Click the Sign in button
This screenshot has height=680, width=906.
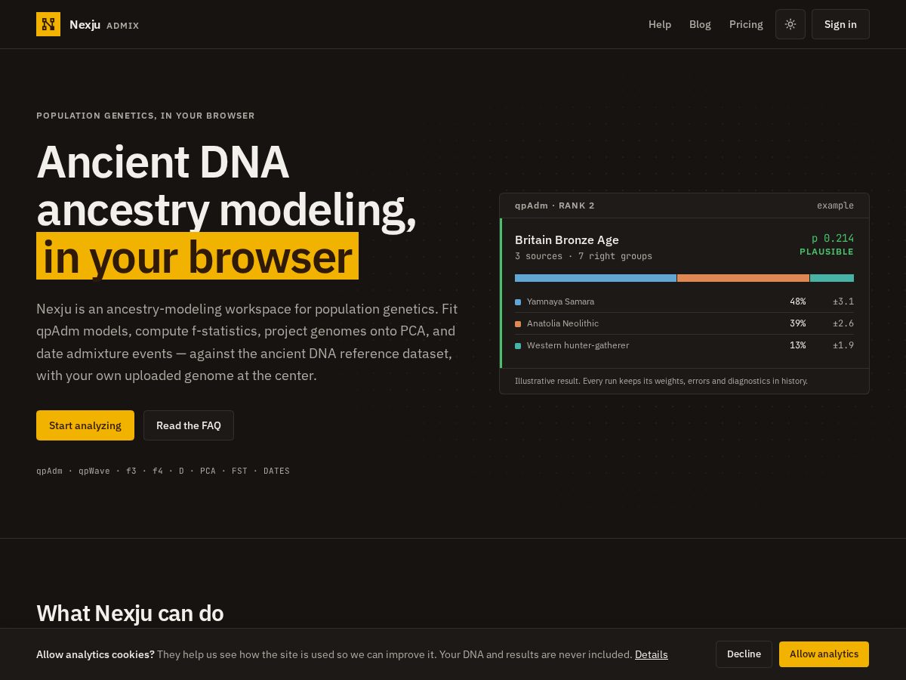(x=840, y=24)
